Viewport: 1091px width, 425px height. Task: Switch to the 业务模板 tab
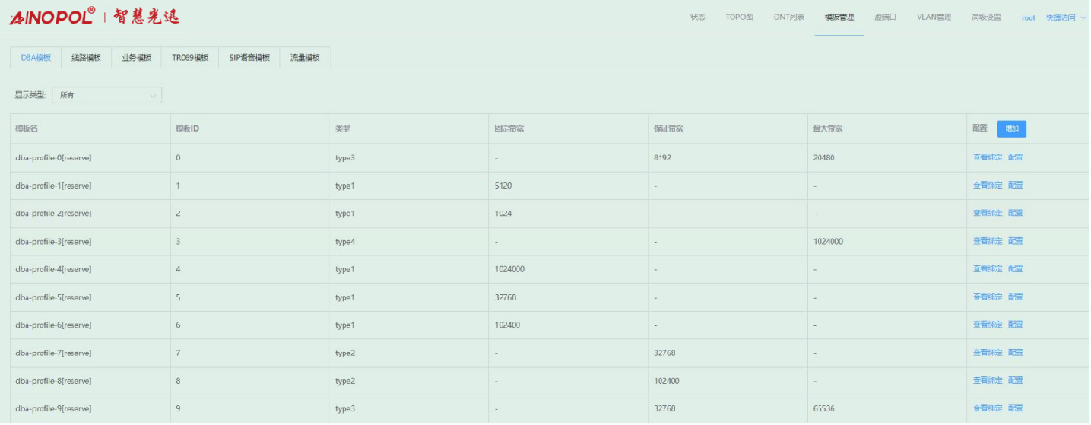point(136,58)
